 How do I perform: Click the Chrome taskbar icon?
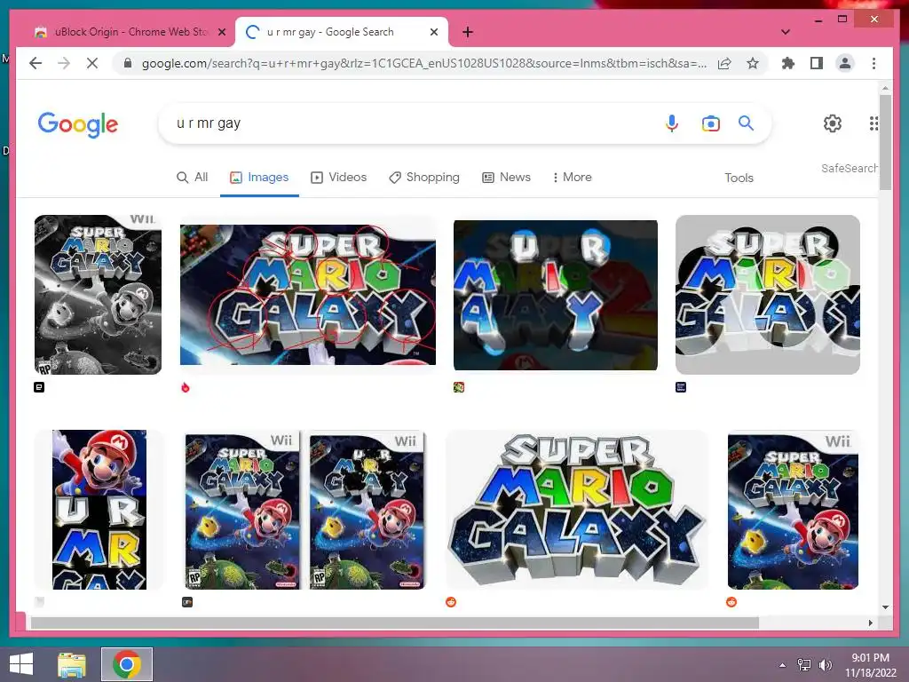pyautogui.click(x=127, y=664)
